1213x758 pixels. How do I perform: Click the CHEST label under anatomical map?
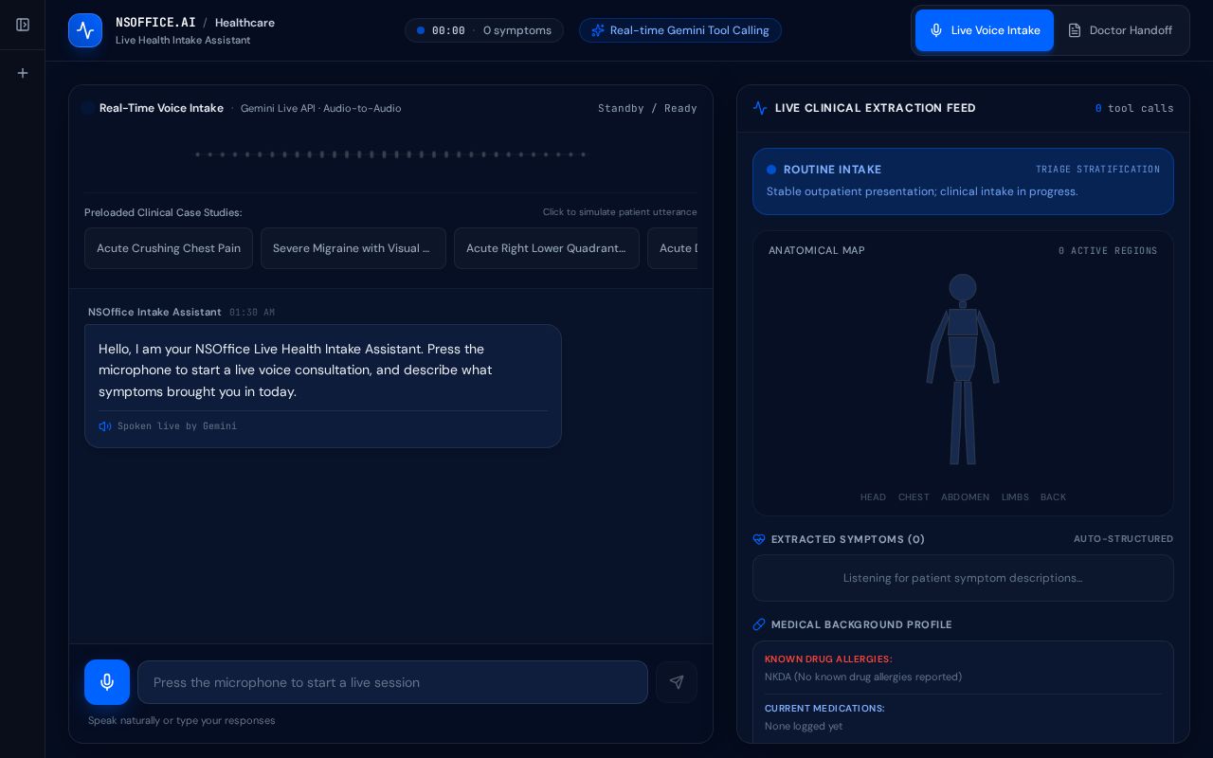[x=914, y=497]
